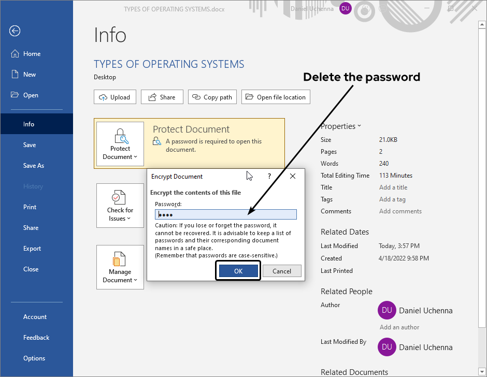
Task: Cancel the Encrypt Document dialog
Action: click(x=282, y=270)
